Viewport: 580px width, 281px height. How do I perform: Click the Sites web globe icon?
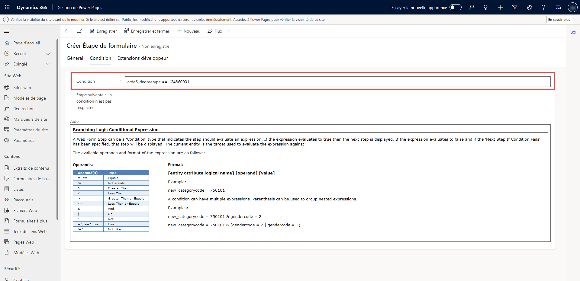tap(7, 88)
